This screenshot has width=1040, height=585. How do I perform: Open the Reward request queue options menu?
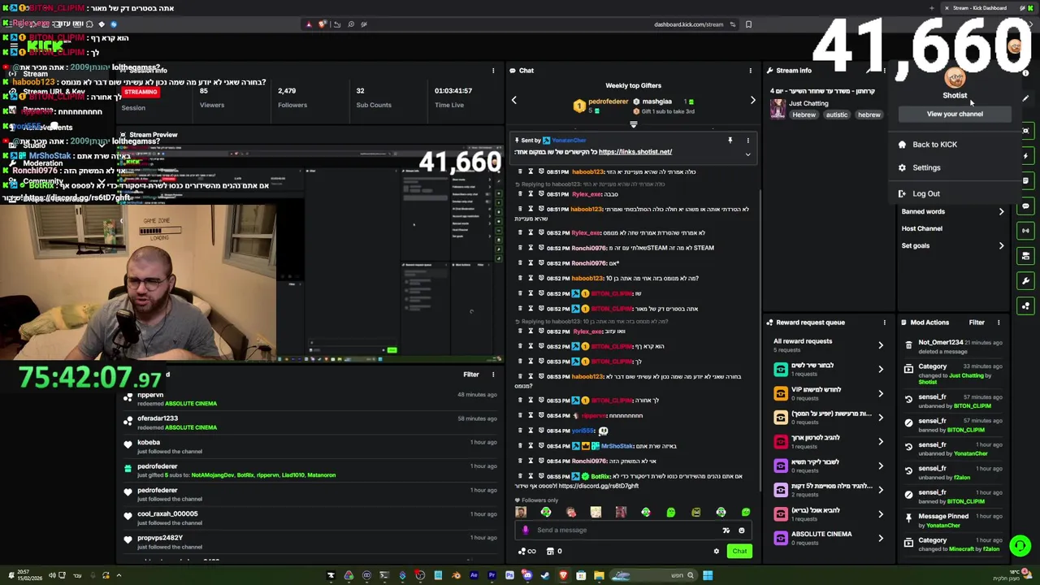pos(885,323)
